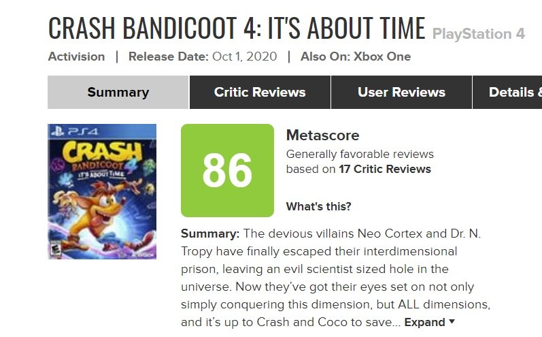Screen dimensions: 542x337
Task: Click the PlayStation 4 platform label
Action: (x=488, y=33)
